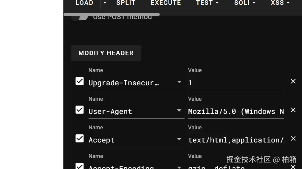
Task: Click the horizontal scrollbar under the toolbar
Action: [x=111, y=14]
